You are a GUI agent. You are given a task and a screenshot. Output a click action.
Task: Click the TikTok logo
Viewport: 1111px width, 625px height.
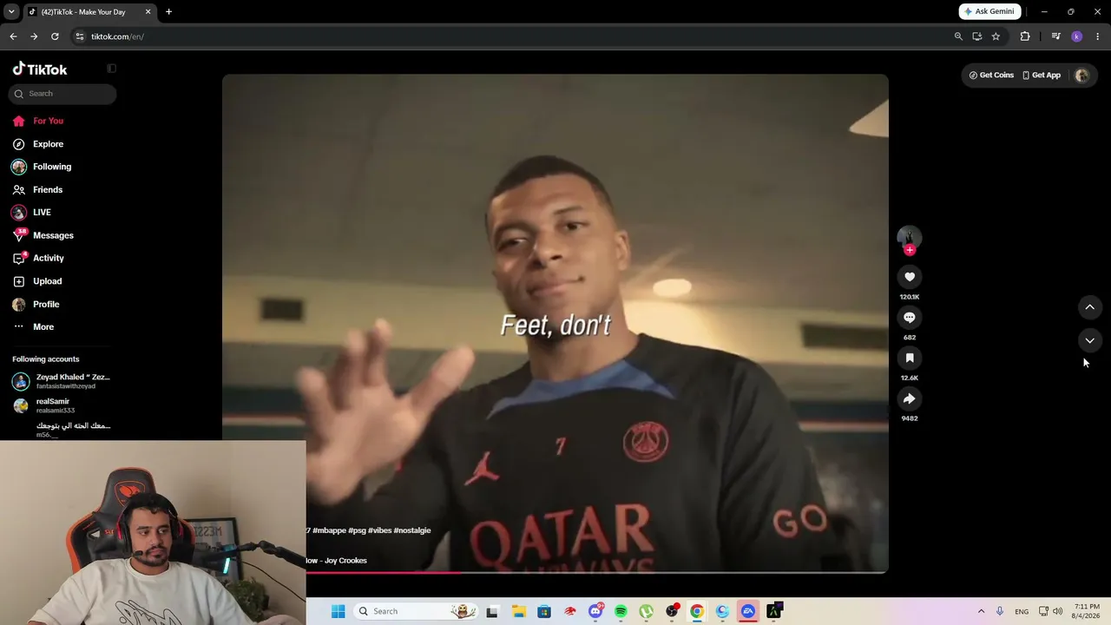(40, 69)
